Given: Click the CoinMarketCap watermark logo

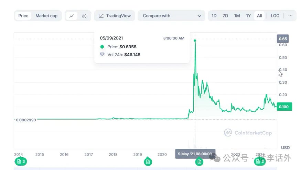Looking at the screenshot, I should (248, 133).
